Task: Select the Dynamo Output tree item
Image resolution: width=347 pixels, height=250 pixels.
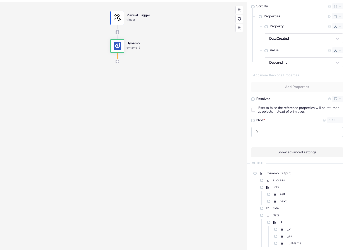Action: [278, 173]
